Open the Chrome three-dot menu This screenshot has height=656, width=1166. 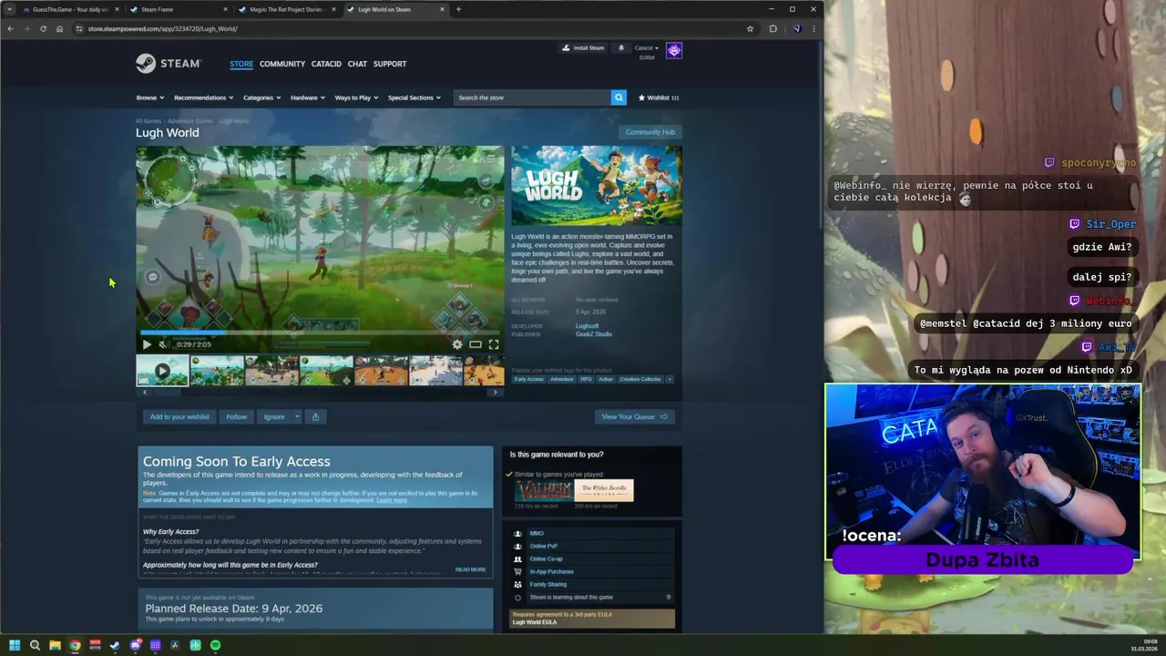813,28
